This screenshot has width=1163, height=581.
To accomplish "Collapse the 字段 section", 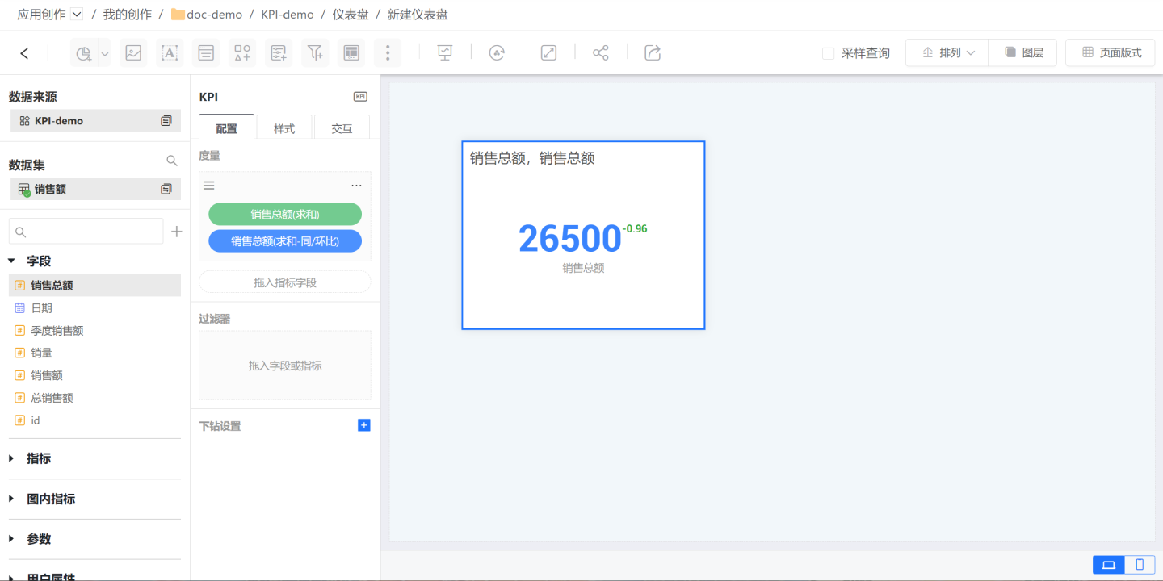I will tap(11, 261).
